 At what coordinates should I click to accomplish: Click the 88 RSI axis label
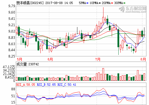13,89
